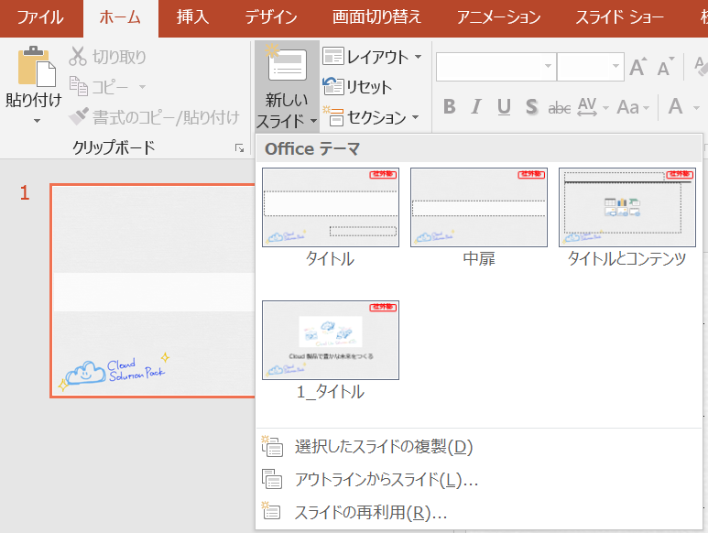Select 選択したスライドの複製(D)

coord(479,447)
